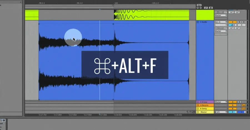Click 3:18:000 on the time ruler
The image size is (250, 130).
click(118, 115)
